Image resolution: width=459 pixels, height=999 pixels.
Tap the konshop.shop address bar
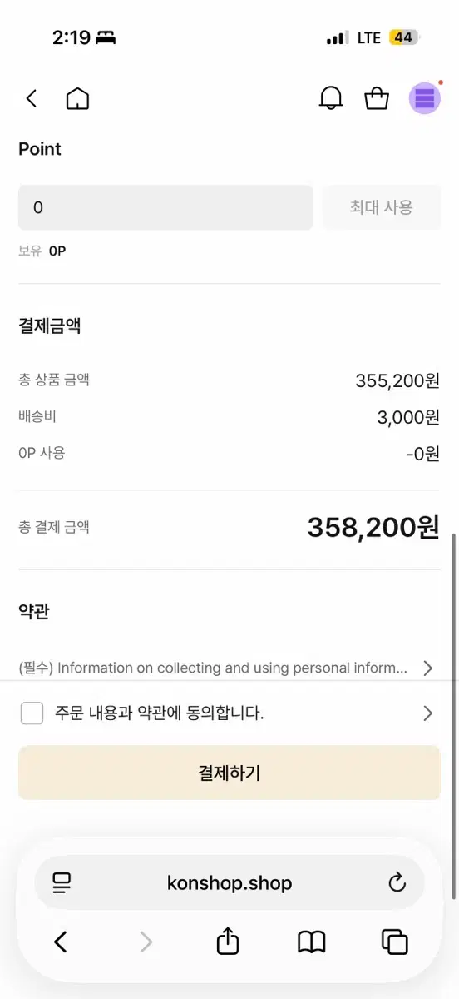pos(229,882)
